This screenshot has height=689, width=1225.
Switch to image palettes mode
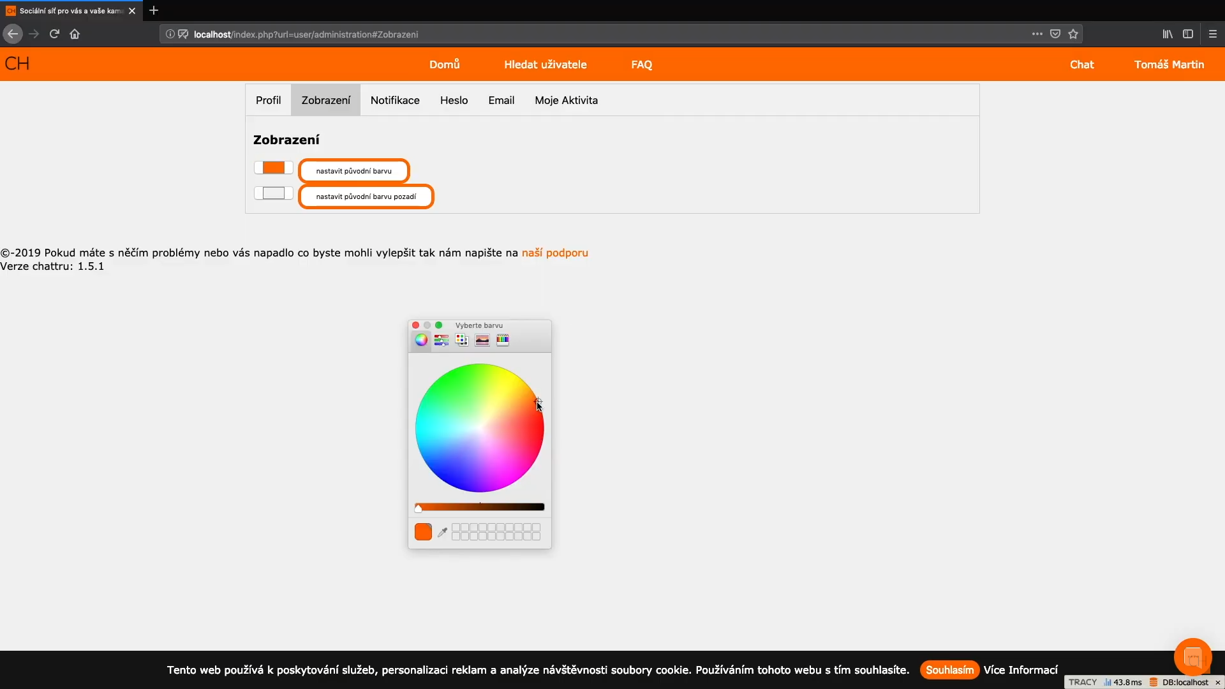click(482, 340)
